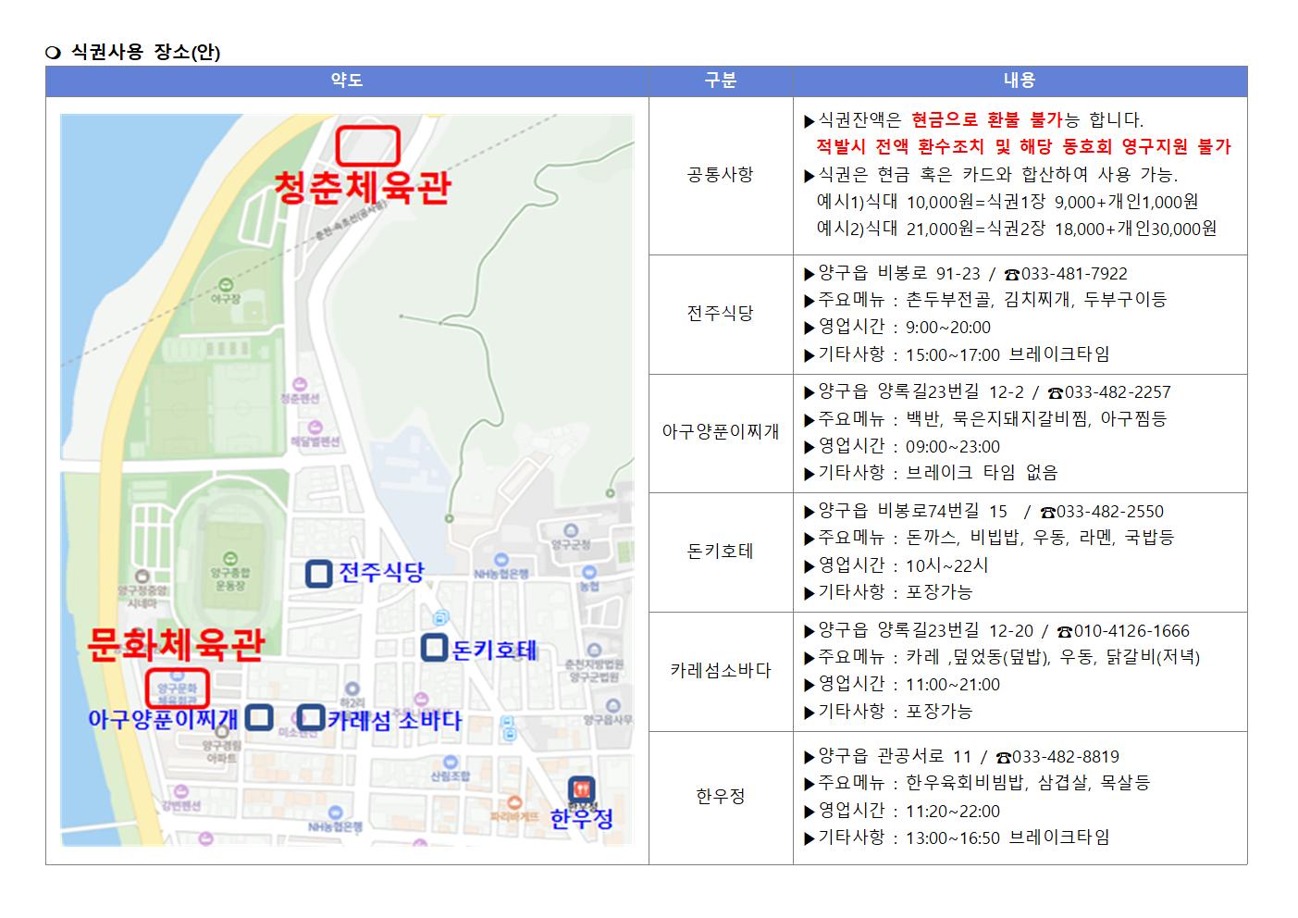Click the 약도 column header
The height and width of the screenshot is (918, 1298).
347,81
